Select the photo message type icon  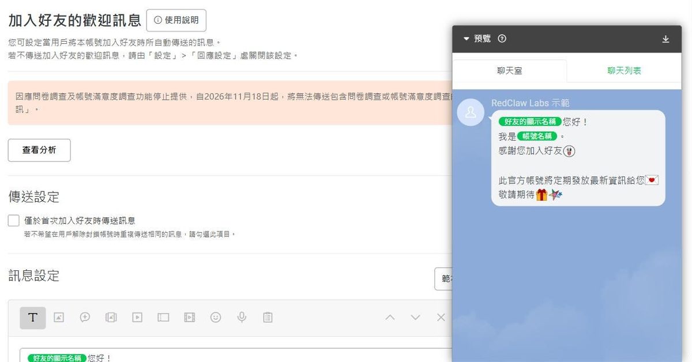tap(59, 317)
